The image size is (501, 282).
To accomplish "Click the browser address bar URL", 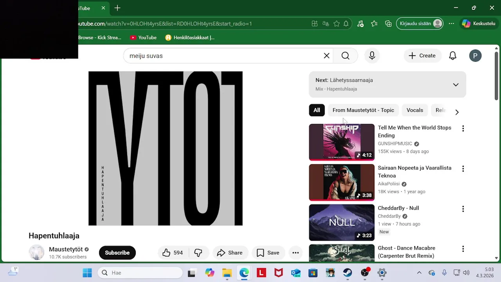I will pyautogui.click(x=164, y=23).
